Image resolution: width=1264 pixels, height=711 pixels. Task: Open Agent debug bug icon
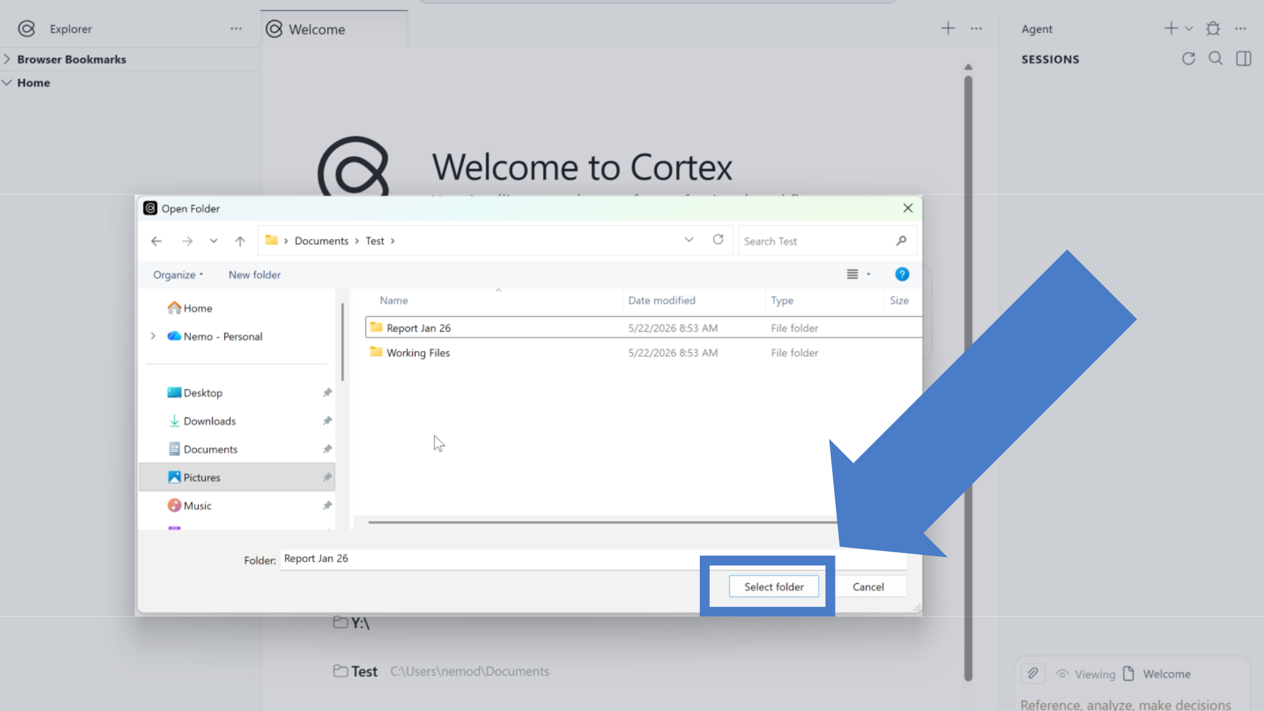1213,28
